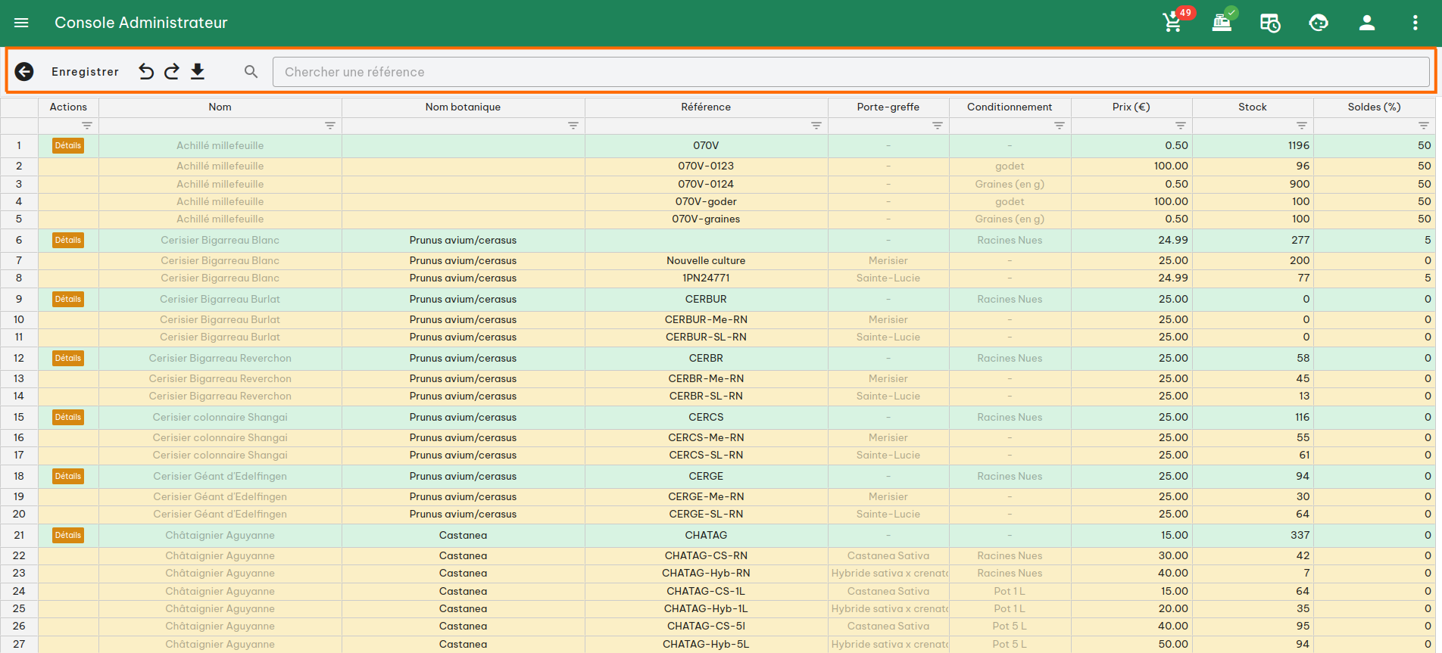Image resolution: width=1442 pixels, height=653 pixels.
Task: Click the magnifier search icon
Action: tap(251, 72)
